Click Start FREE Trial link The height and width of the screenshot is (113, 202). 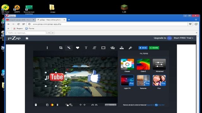pos(183,38)
